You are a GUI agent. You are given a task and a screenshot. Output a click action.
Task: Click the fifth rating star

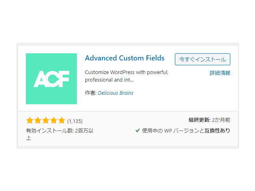click(x=62, y=121)
